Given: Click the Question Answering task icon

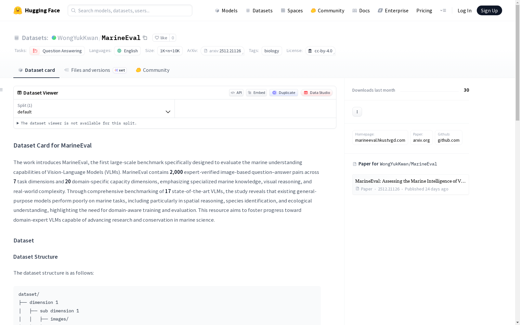Looking at the screenshot, I should [x=35, y=51].
